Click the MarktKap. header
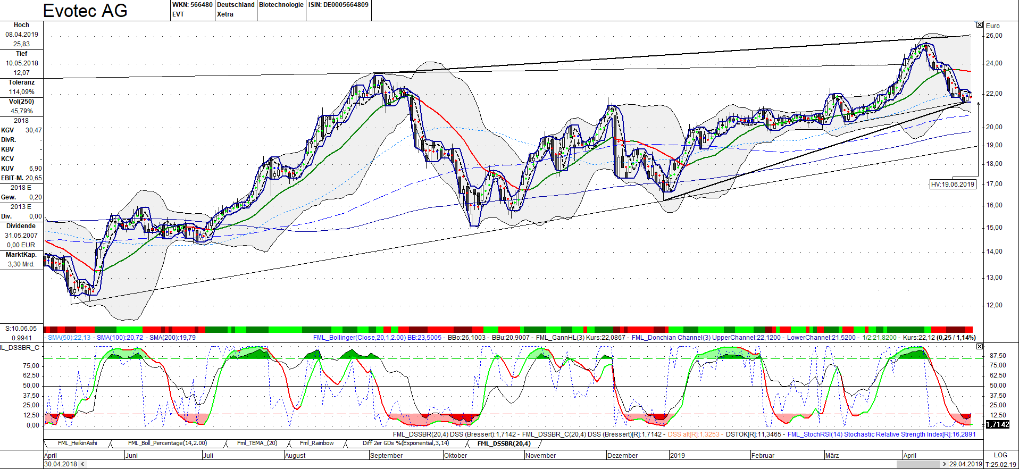Screen dimensions: 1019x469 [21, 255]
